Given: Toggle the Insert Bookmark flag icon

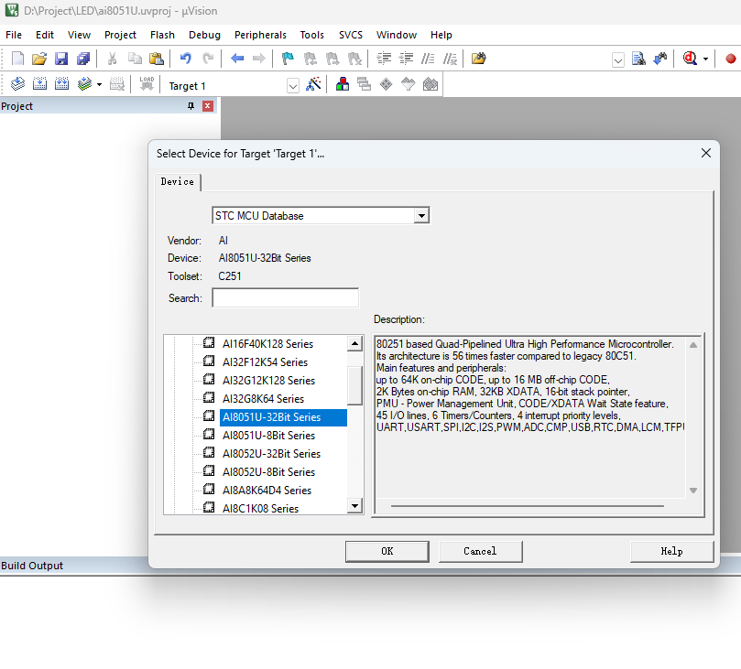Looking at the screenshot, I should 288,59.
